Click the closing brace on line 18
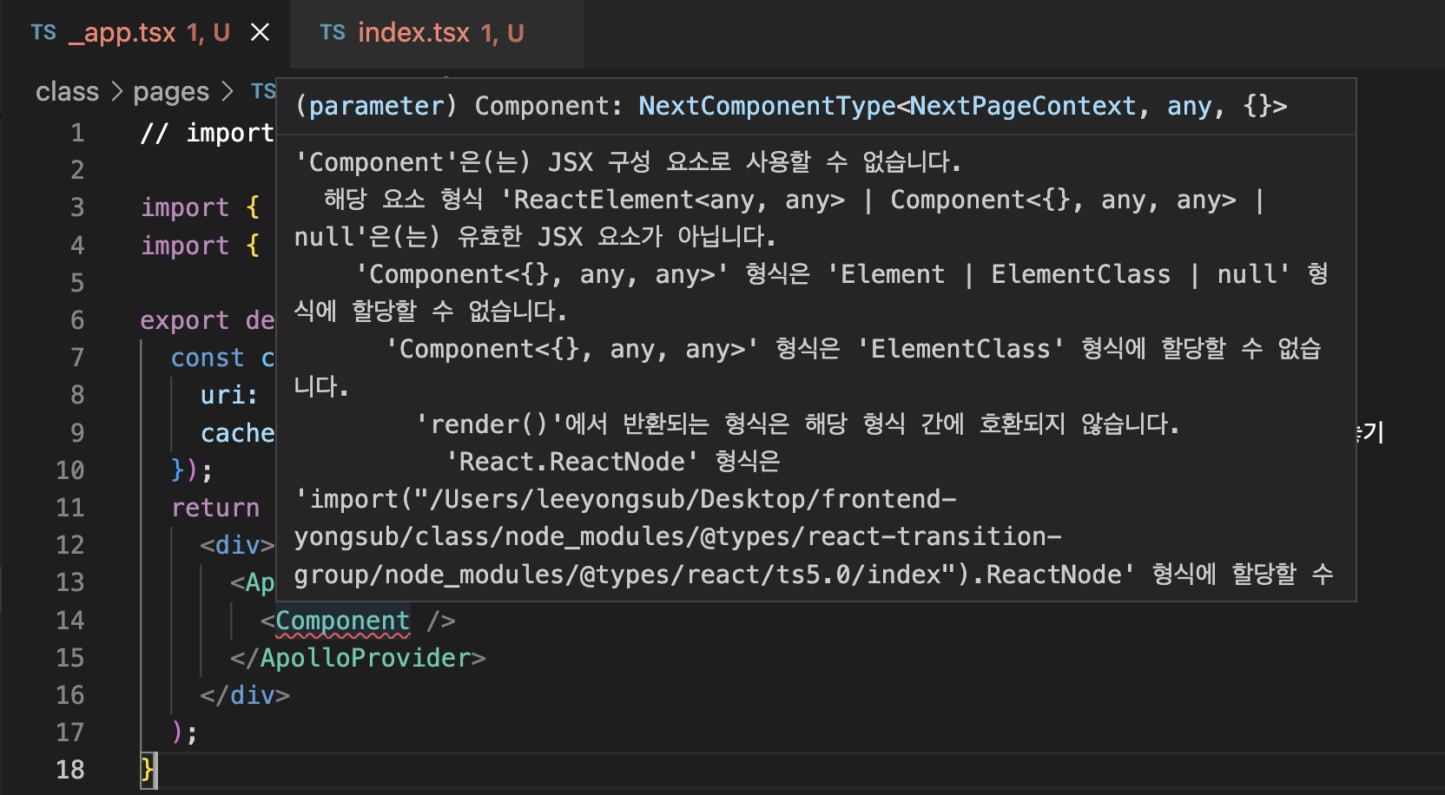 click(147, 770)
